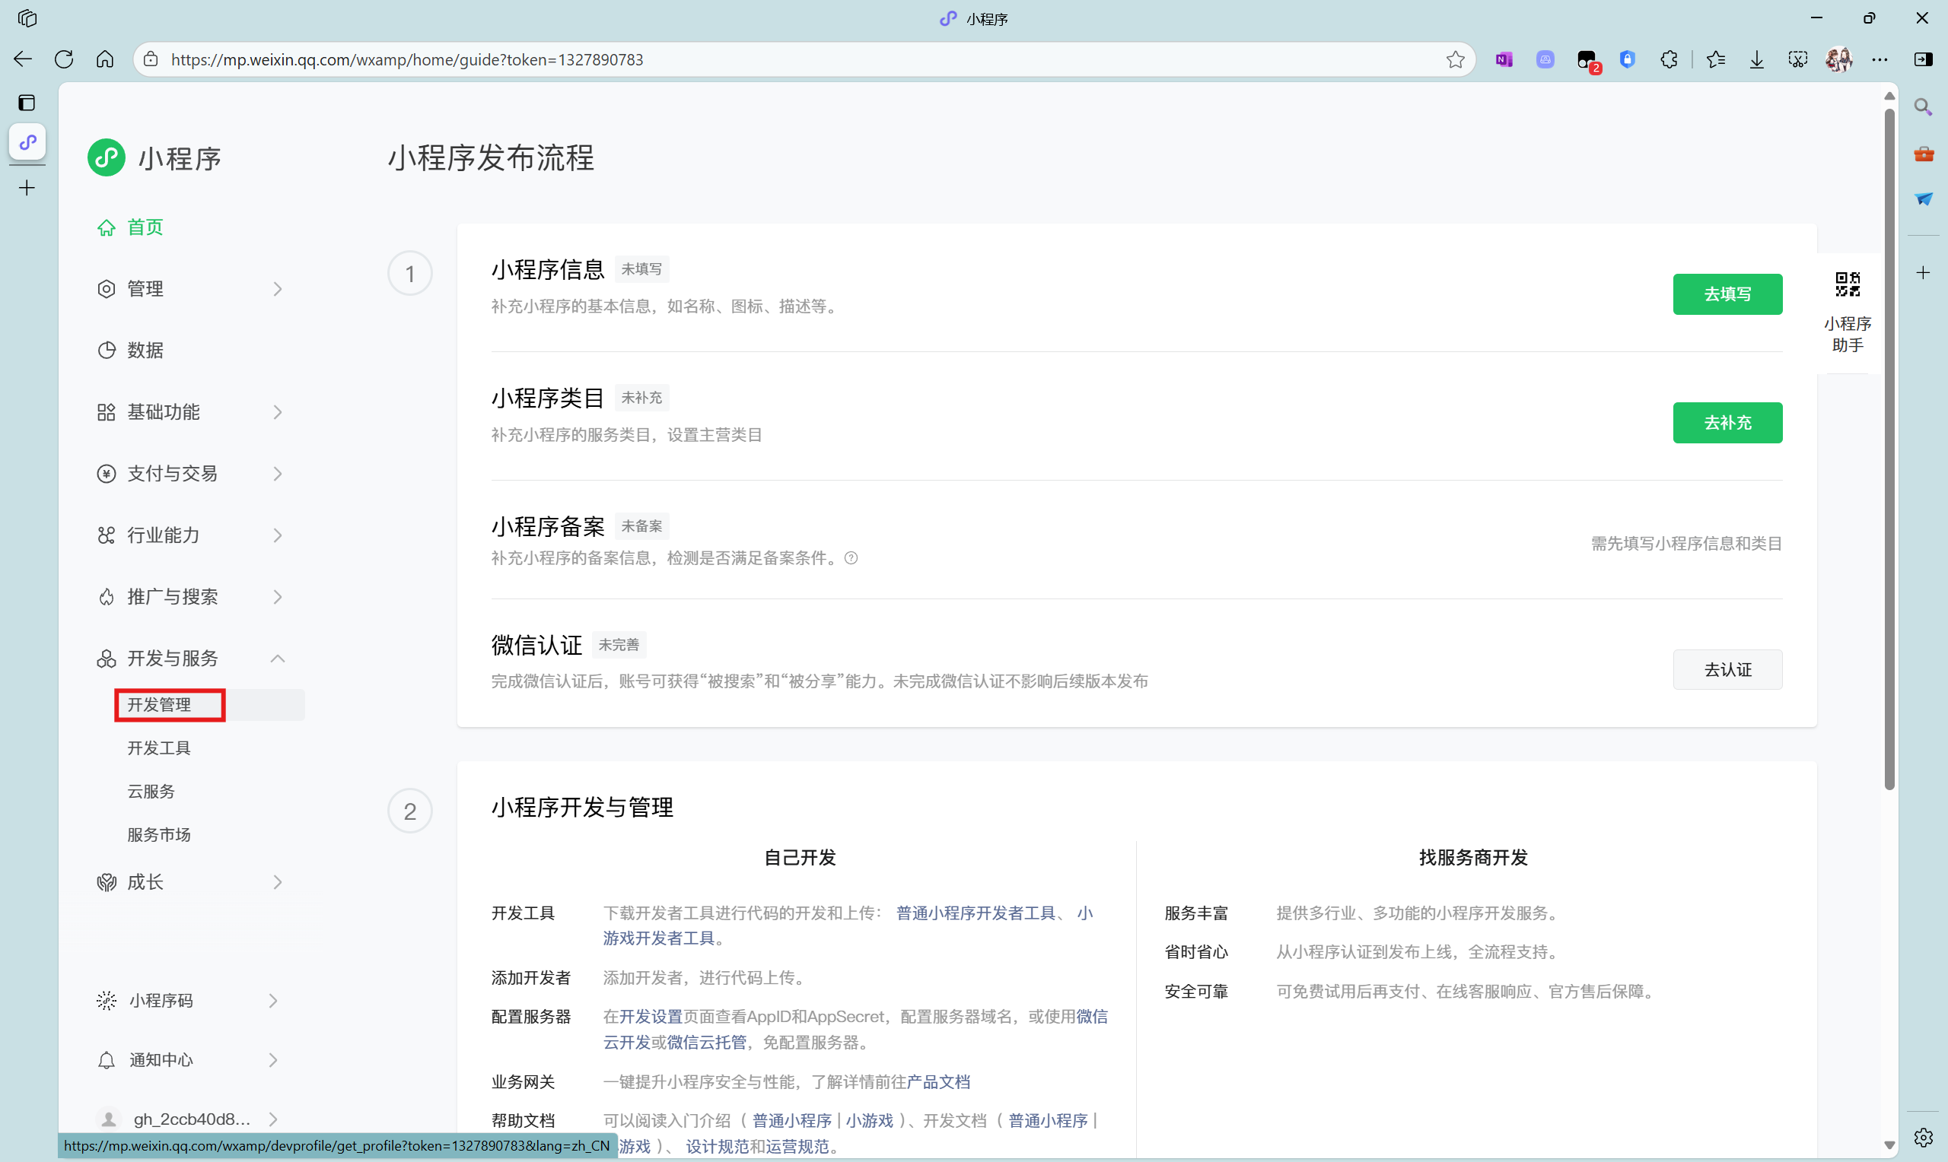The height and width of the screenshot is (1162, 1948).
Task: Go to the browser home icon
Action: pyautogui.click(x=105, y=59)
